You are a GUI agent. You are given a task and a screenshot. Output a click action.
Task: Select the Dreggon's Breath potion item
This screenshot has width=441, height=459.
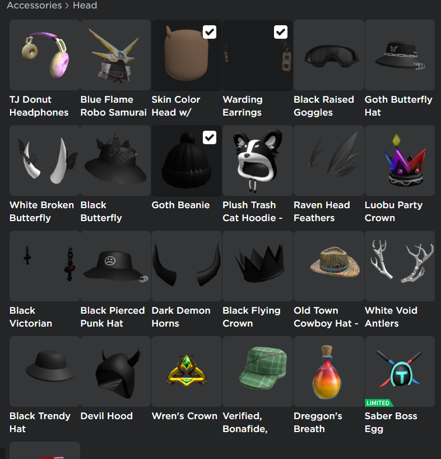point(329,371)
